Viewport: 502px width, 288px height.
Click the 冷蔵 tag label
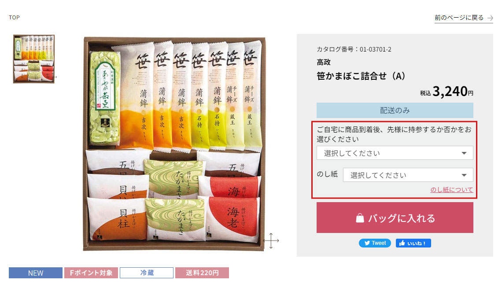pyautogui.click(x=147, y=273)
